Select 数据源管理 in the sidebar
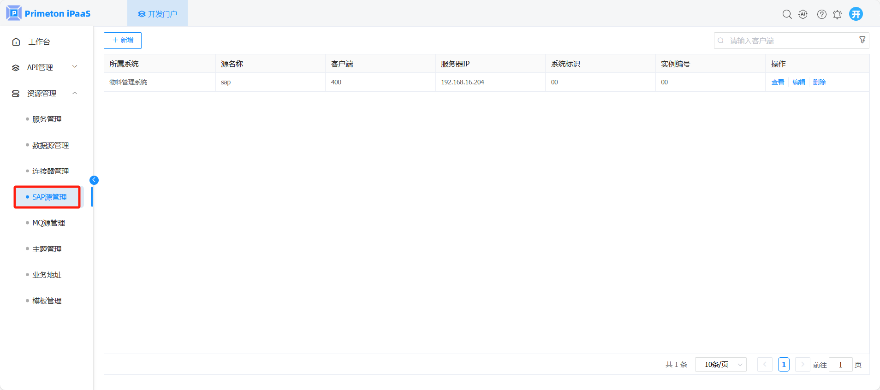The height and width of the screenshot is (390, 880). (50, 146)
